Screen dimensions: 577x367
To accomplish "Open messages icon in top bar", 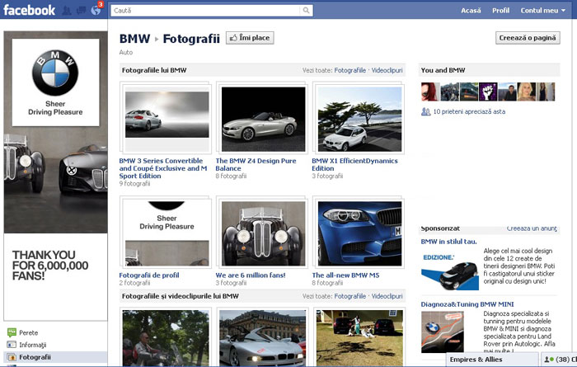I will [81, 10].
